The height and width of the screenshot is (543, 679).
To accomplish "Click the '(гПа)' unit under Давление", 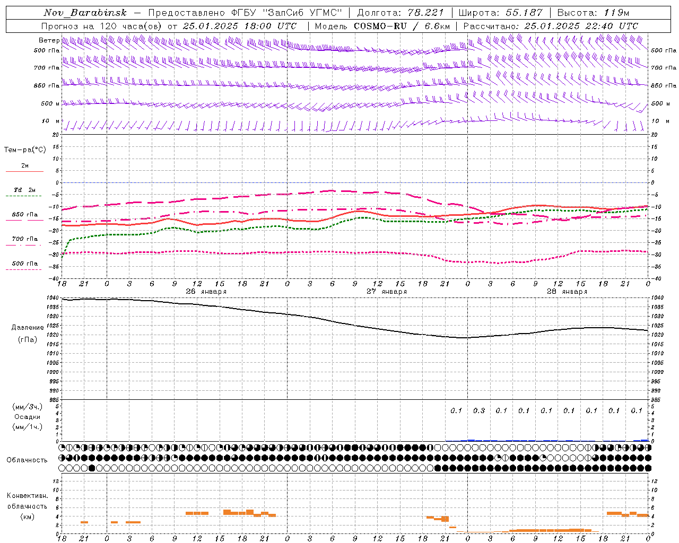I will (28, 339).
